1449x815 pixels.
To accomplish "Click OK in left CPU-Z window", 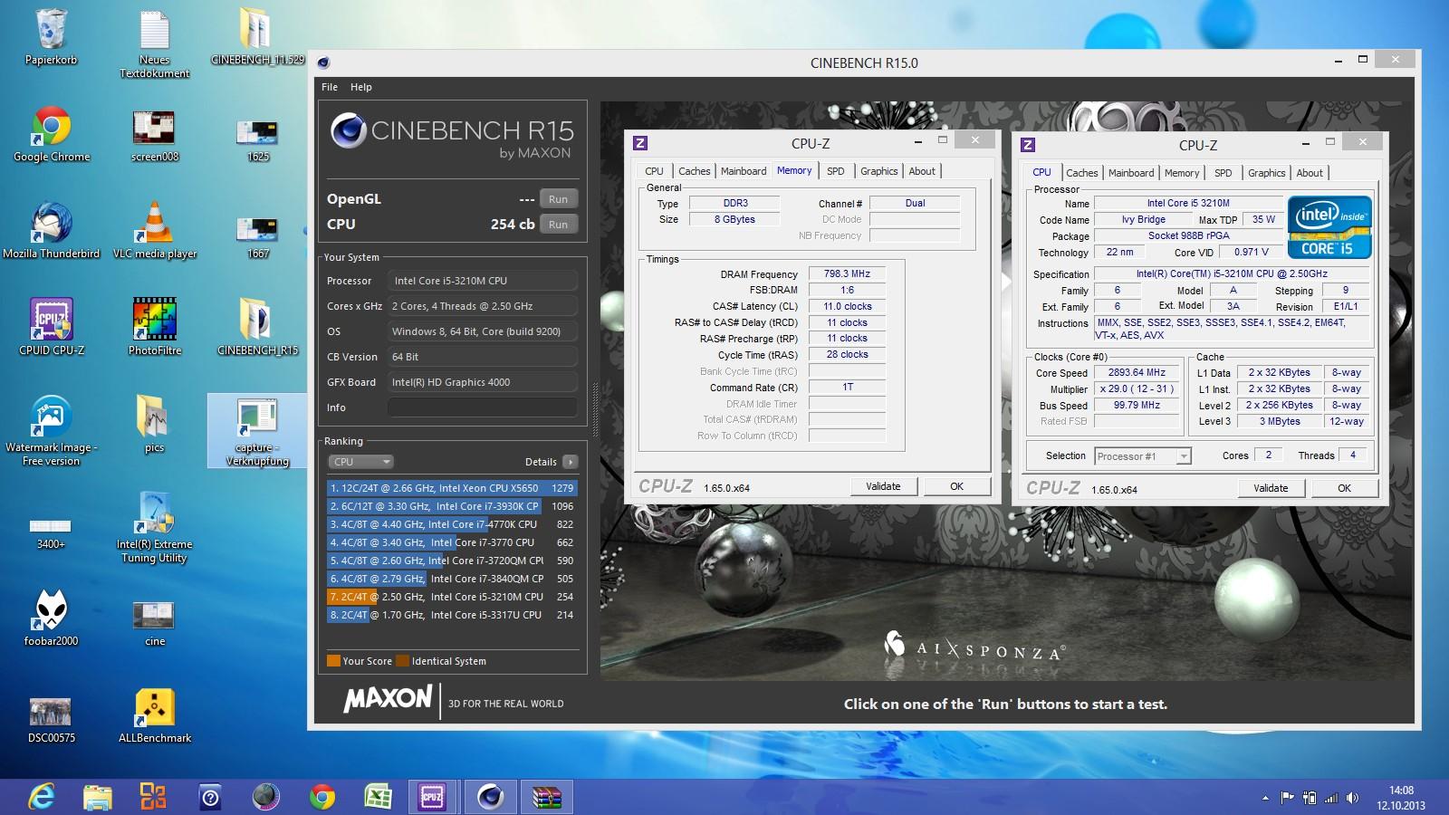I will click(957, 486).
